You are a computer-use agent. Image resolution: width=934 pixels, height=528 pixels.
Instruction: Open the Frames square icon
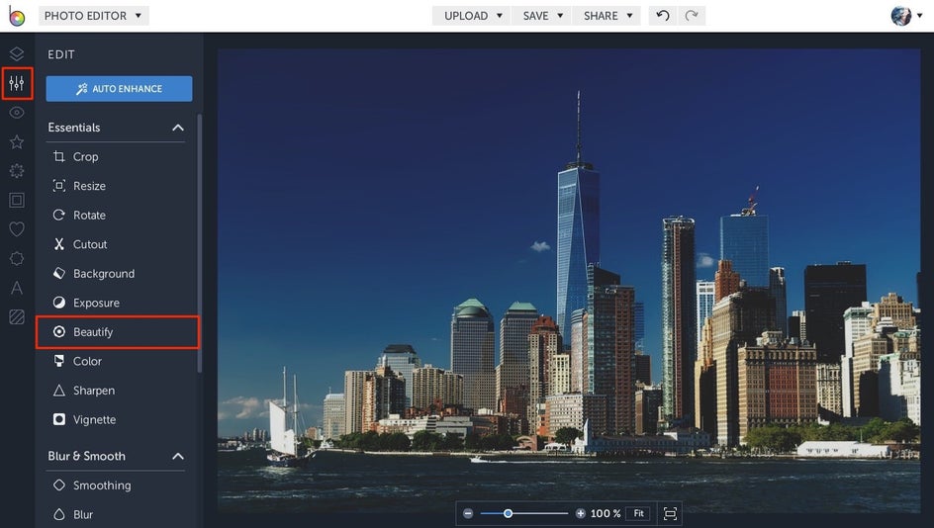(x=17, y=200)
